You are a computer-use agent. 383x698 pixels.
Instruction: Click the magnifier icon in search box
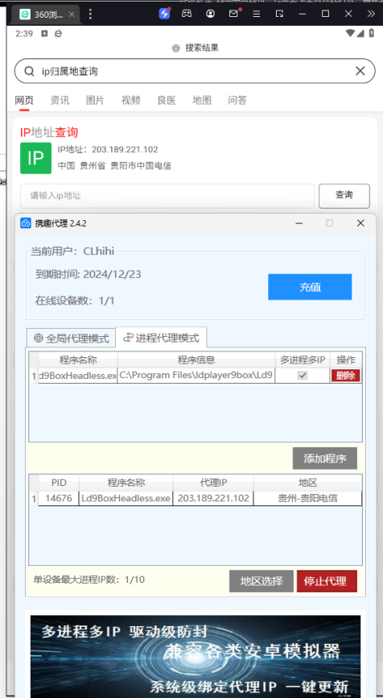click(29, 71)
